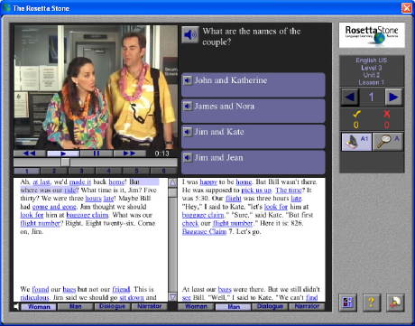
Task: Toggle the speaker icon beside Woman tab
Action: [x=16, y=307]
